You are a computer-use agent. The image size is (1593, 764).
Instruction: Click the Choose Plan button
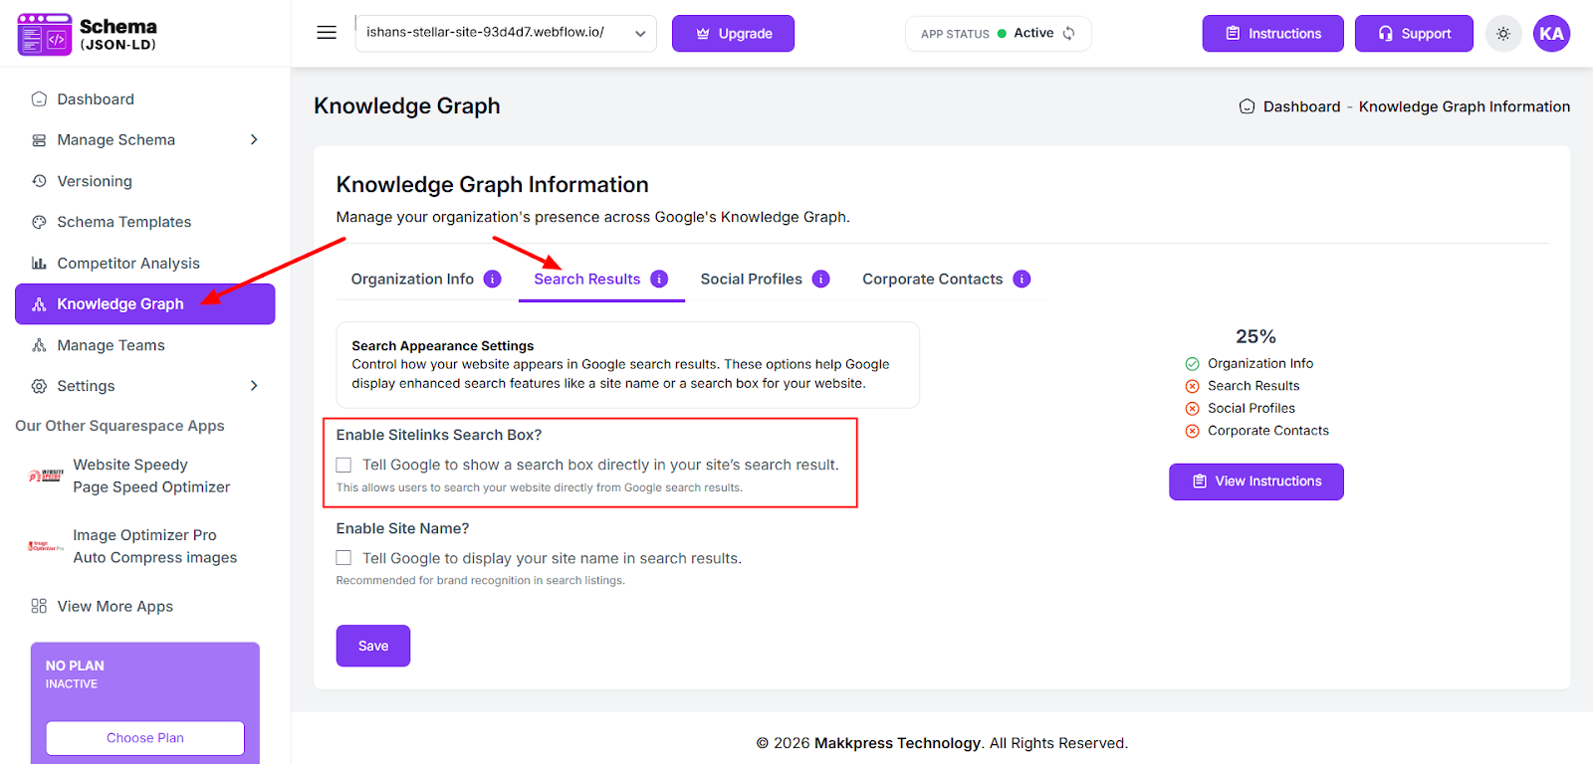coord(145,738)
